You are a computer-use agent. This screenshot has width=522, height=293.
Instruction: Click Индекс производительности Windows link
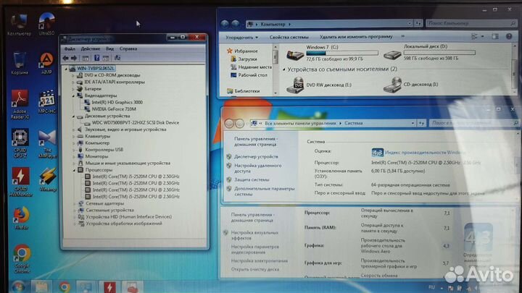[425, 153]
